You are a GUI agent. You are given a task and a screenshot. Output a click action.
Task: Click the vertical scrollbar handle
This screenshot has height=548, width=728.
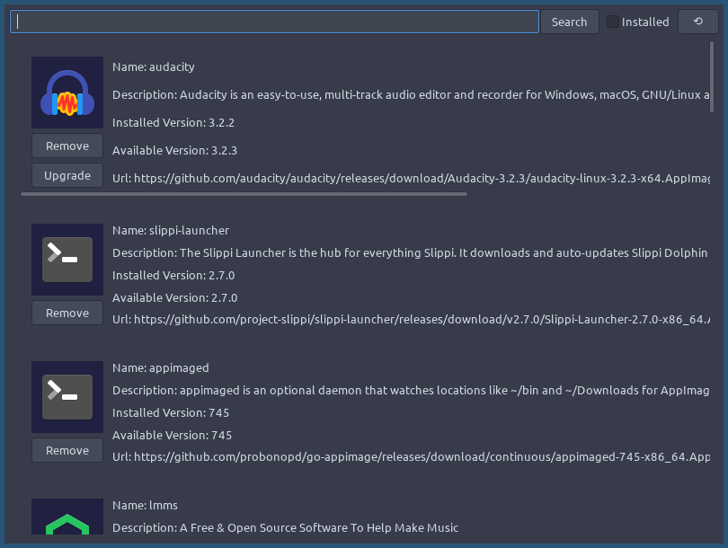click(x=712, y=77)
